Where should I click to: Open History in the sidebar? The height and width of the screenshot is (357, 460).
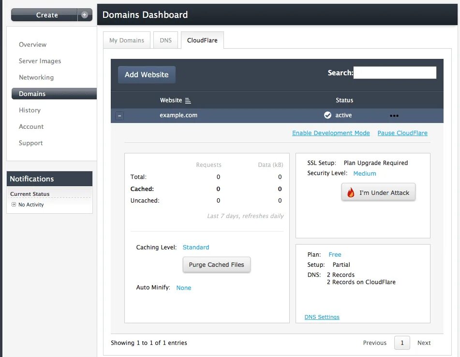click(x=30, y=110)
